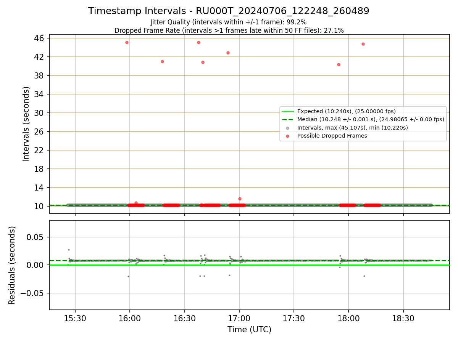Click the 'Possible Dropped Frames' legend entry
The width and height of the screenshot is (458, 343).
click(332, 136)
